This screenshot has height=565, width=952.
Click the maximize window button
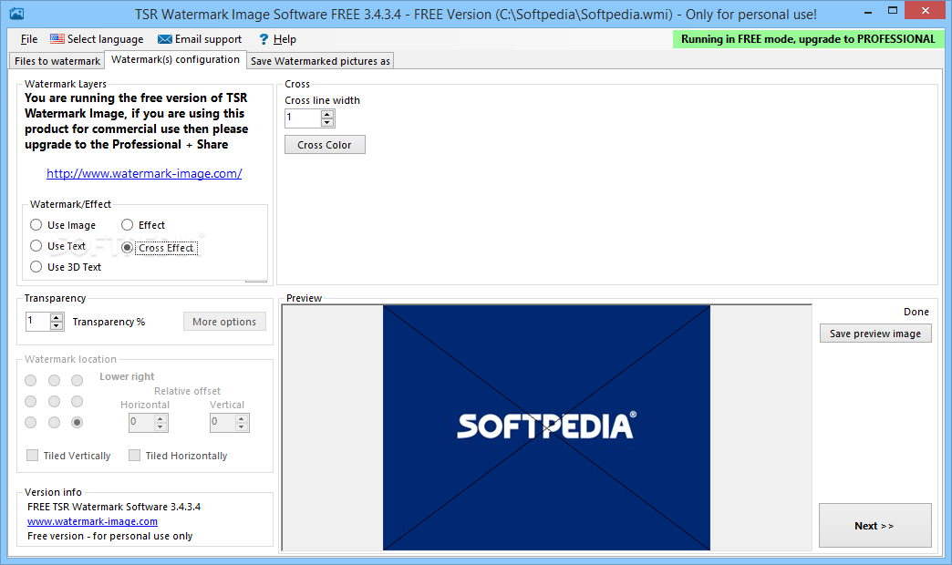[x=893, y=11]
